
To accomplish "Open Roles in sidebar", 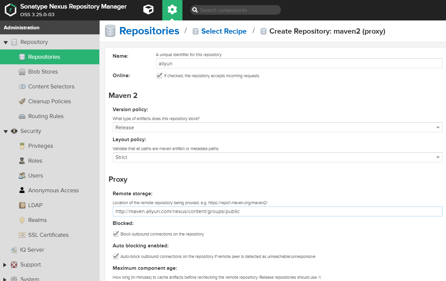I will point(35,161).
